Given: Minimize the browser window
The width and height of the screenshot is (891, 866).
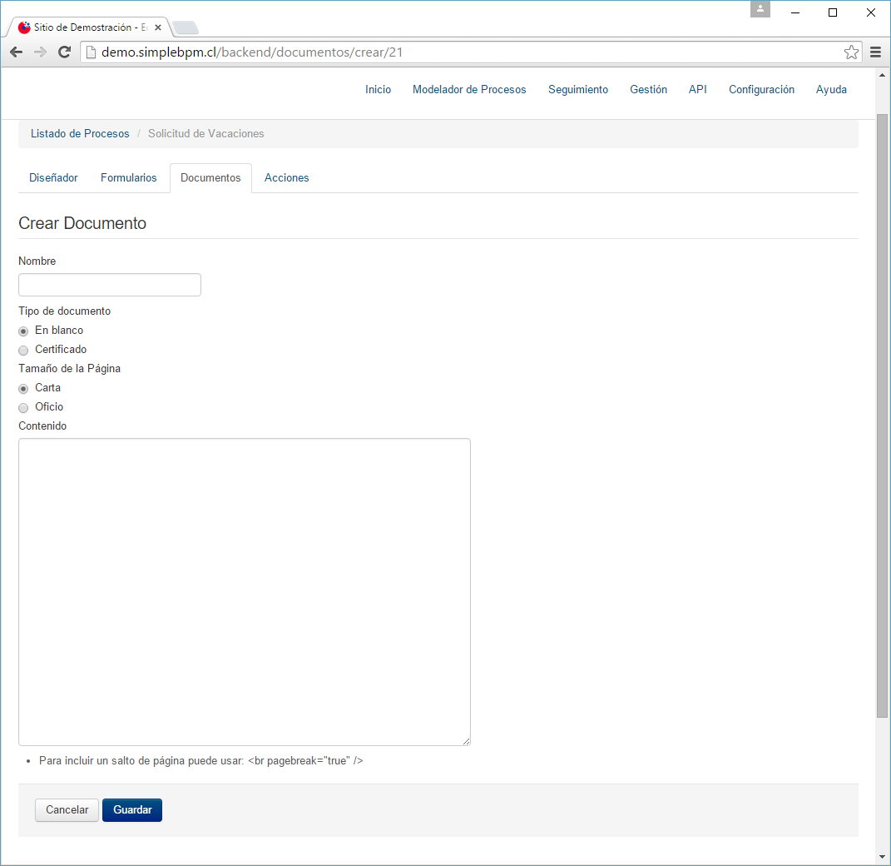Looking at the screenshot, I should click(x=795, y=12).
